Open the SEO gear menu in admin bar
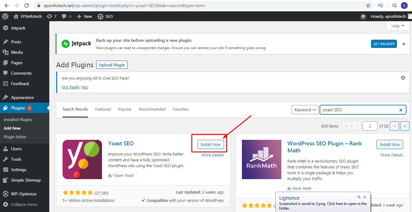This screenshot has width=412, height=212. pyautogui.click(x=105, y=16)
